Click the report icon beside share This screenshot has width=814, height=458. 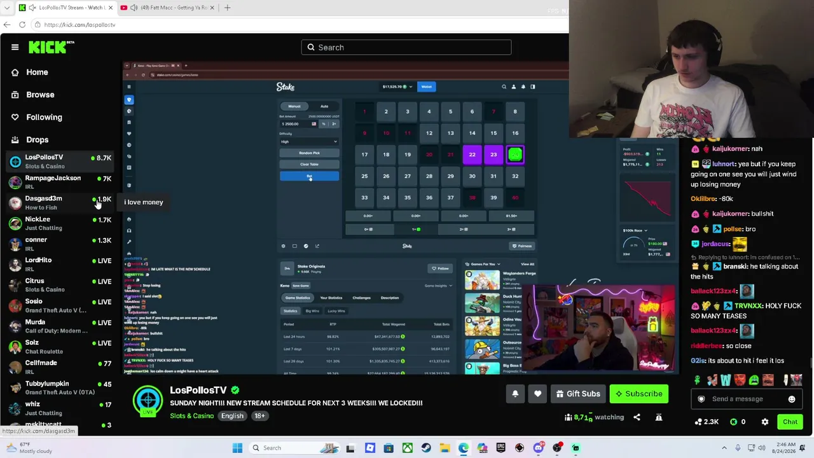point(659,417)
